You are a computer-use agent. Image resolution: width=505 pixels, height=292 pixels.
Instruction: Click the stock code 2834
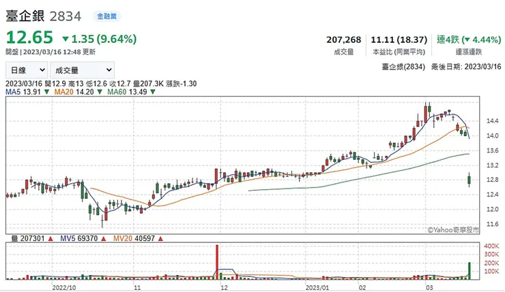66,16
